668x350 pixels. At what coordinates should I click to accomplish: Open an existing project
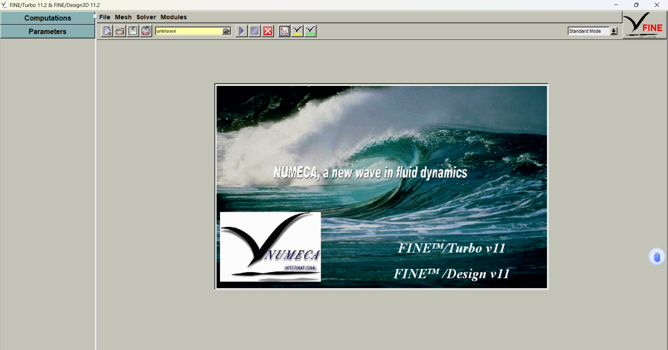point(120,31)
